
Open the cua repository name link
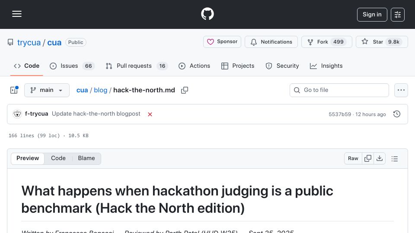[x=54, y=42]
